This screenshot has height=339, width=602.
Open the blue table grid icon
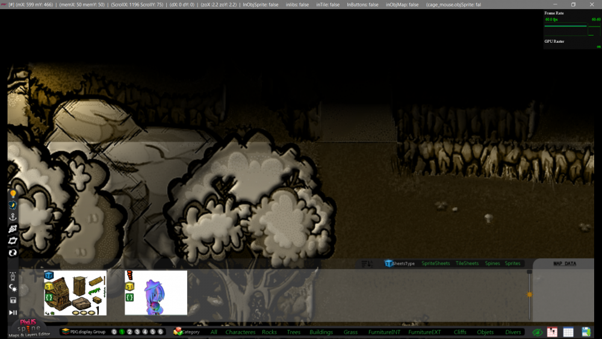tap(568, 332)
